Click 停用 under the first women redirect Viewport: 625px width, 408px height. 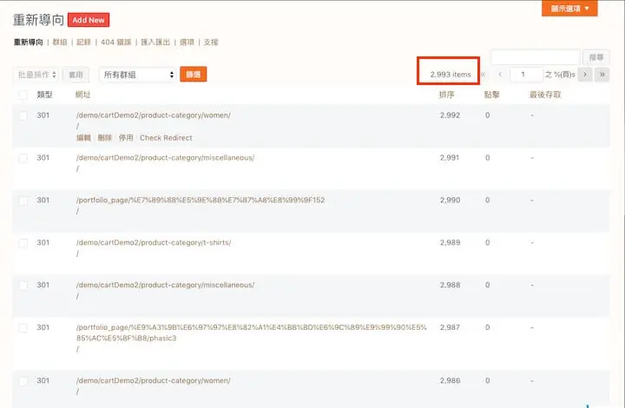tap(126, 138)
